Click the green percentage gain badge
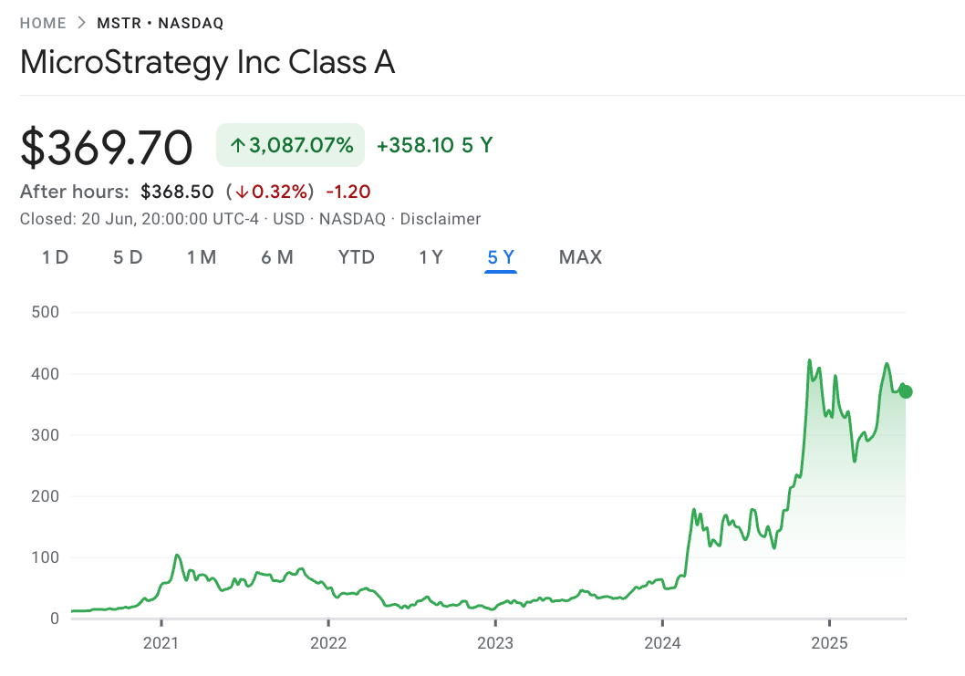Image resolution: width=965 pixels, height=676 pixels. coord(290,144)
